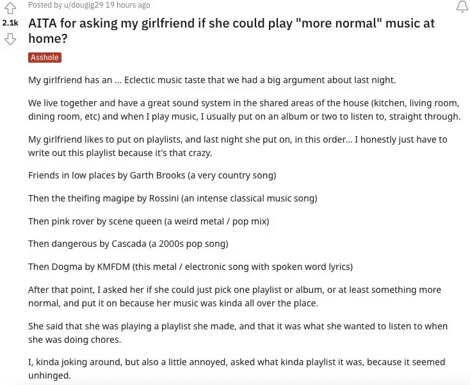
Task: Open the u/dougig29 user profile
Action: tap(84, 5)
